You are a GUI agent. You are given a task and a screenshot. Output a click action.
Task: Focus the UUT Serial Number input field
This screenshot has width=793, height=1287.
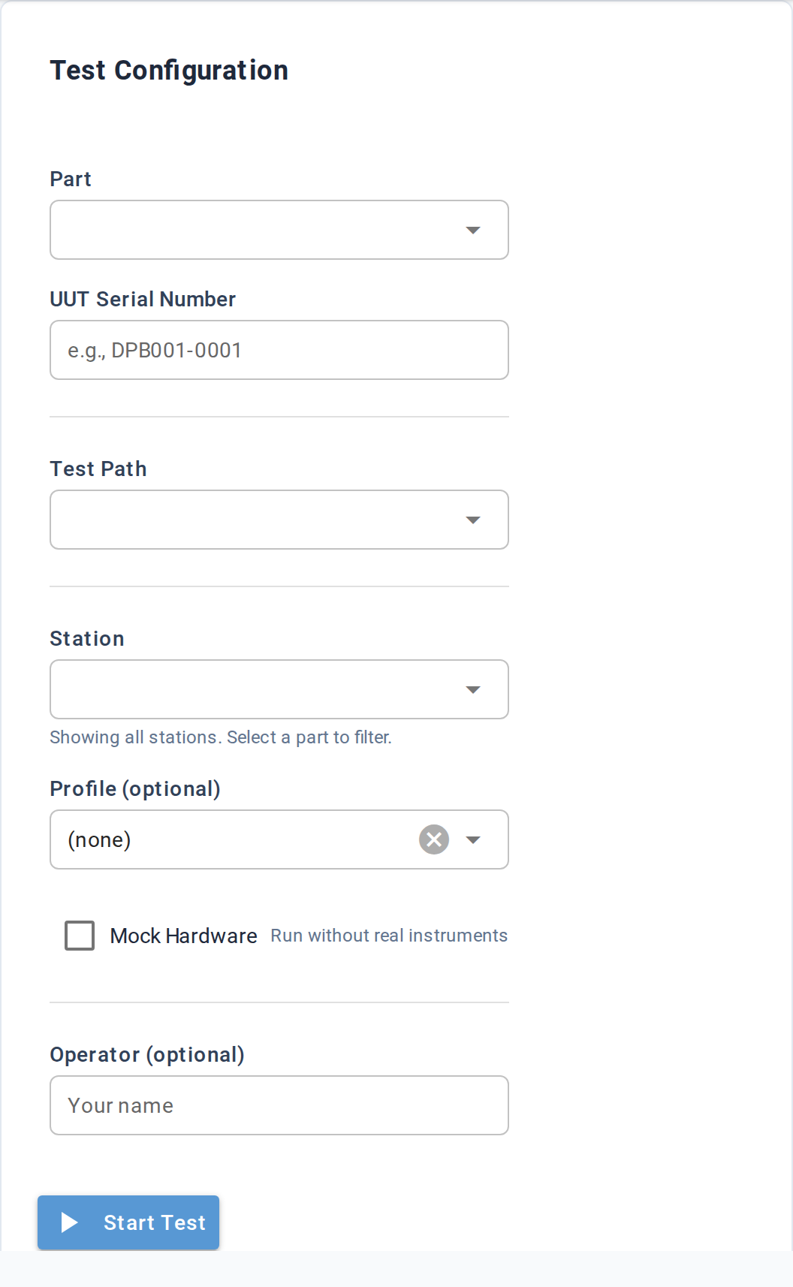pos(279,350)
